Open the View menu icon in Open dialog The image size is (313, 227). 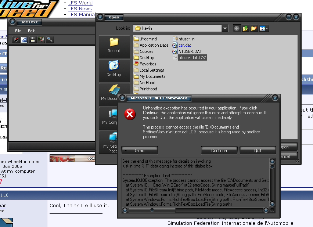click(264, 29)
